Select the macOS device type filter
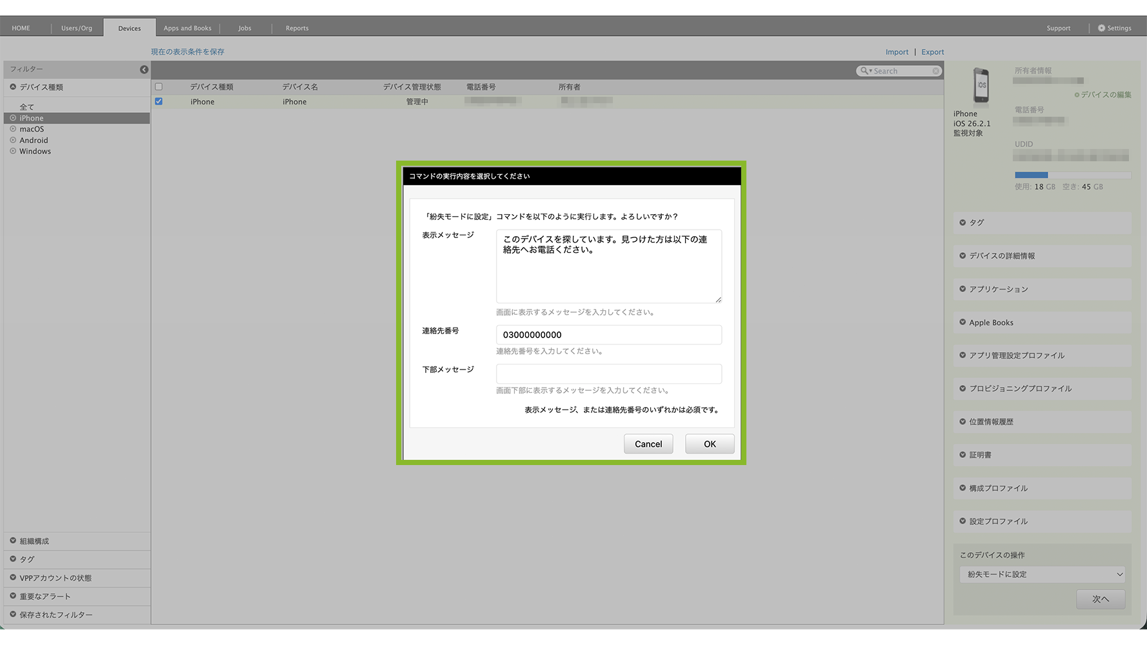The height and width of the screenshot is (645, 1147). [x=32, y=130]
